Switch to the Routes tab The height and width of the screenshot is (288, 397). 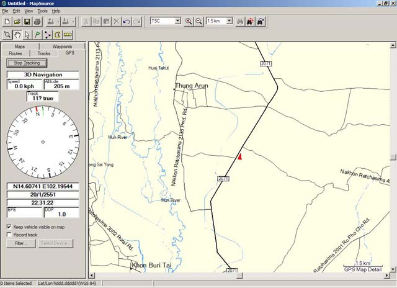[16, 54]
